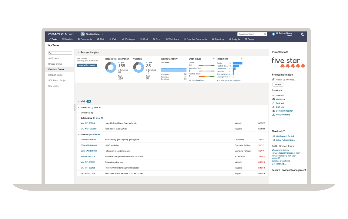Collapse the Outstanding mail group

tap(79, 118)
